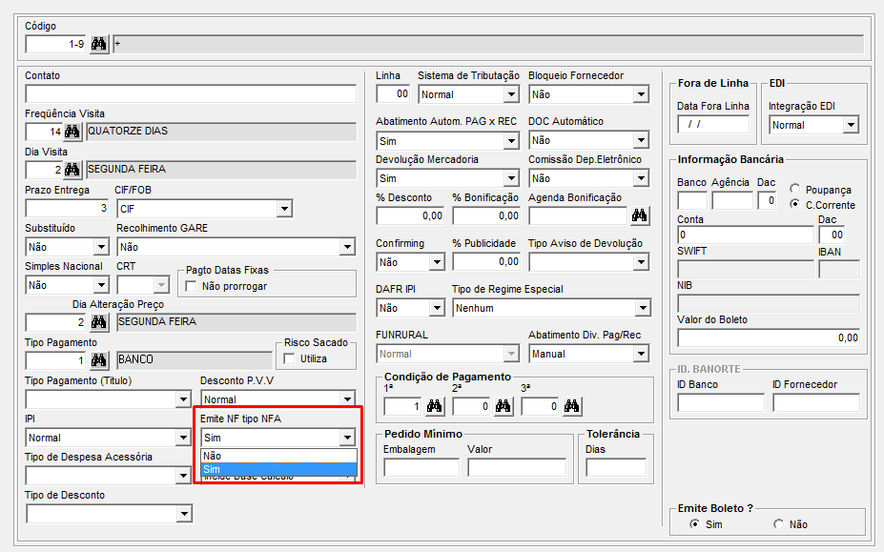Click the ID Banco field
This screenshot has height=552, width=884.
[721, 402]
